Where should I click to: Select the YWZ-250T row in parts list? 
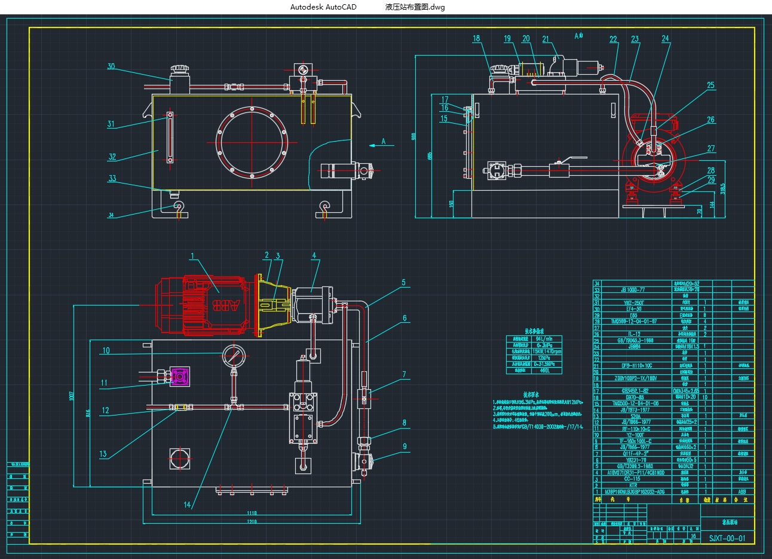click(635, 303)
